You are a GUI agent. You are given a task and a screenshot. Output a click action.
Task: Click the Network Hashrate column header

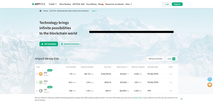tap(87, 67)
